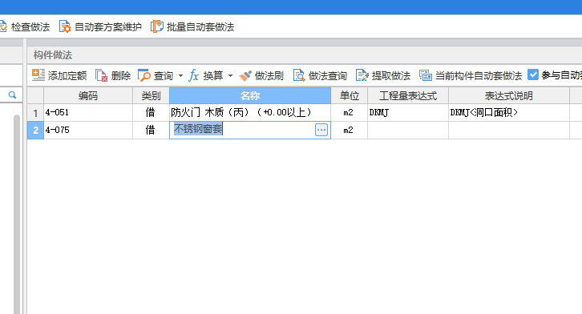Click the 类别 column header
The height and width of the screenshot is (314, 582).
[151, 95]
